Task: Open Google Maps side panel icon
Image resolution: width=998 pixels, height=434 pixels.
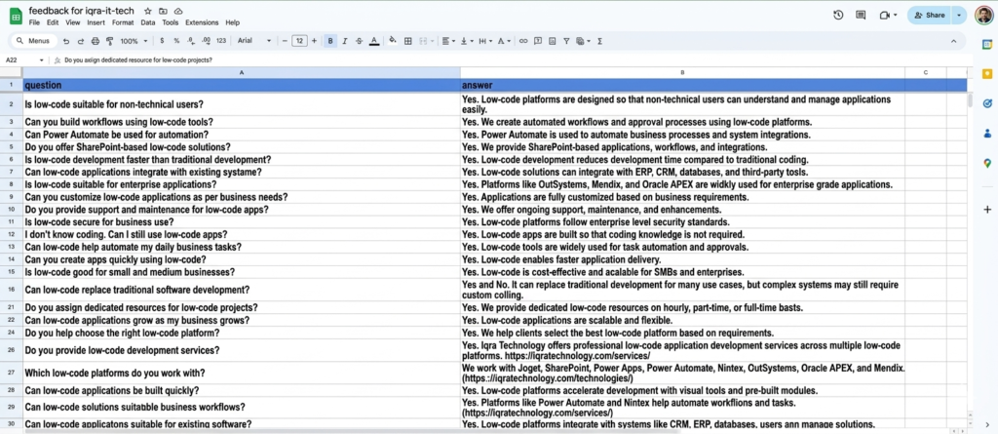Action: point(986,163)
